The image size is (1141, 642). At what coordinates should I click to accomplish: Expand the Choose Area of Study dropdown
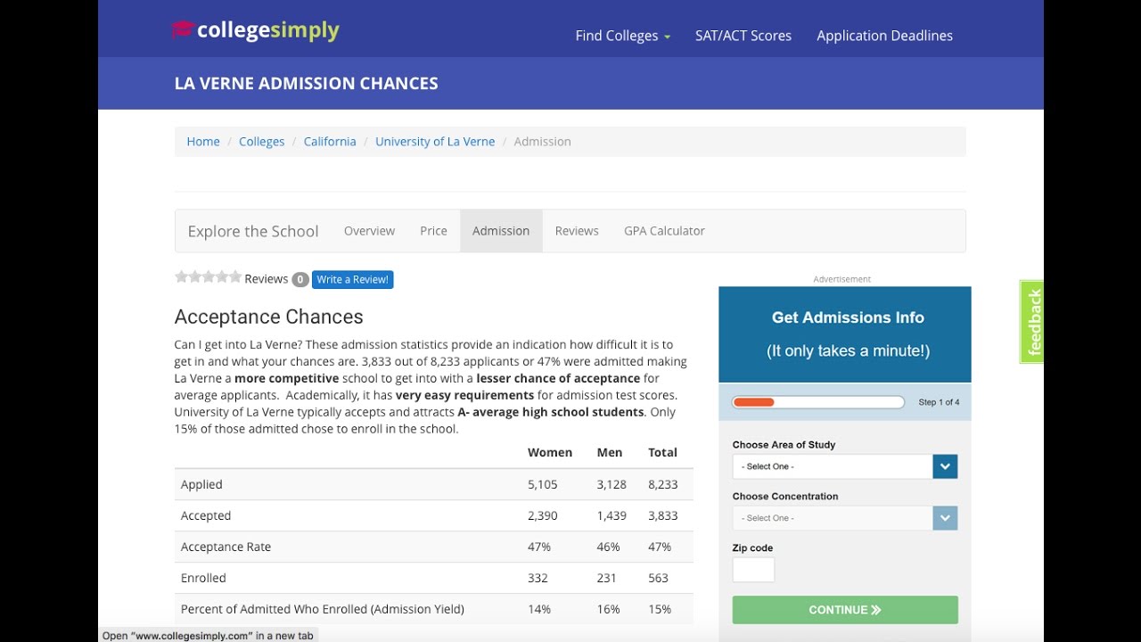[845, 466]
